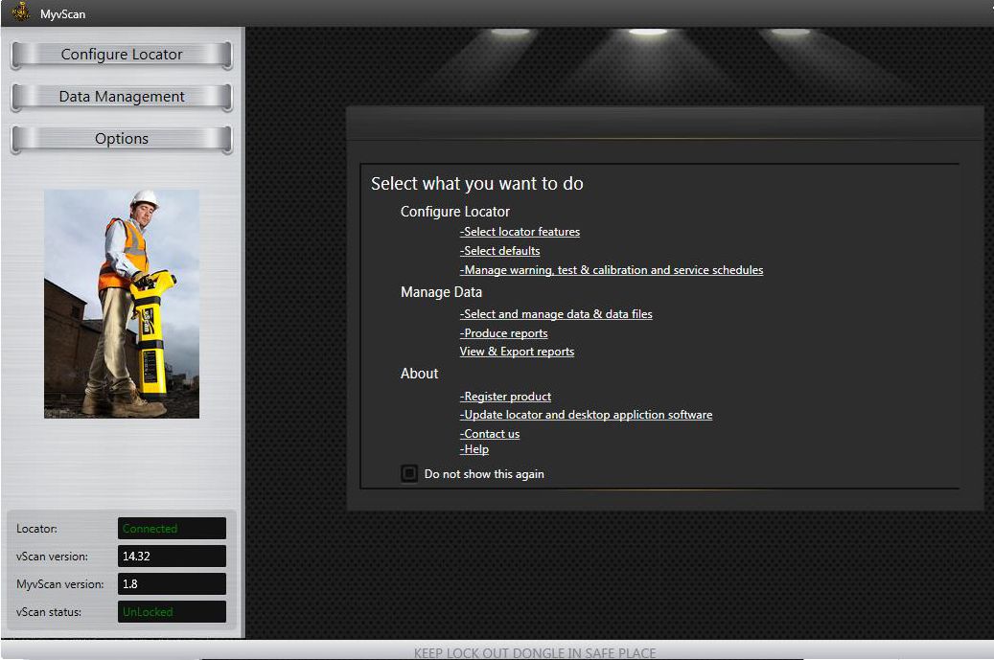Enable 'Do not show this again' checkbox

[x=409, y=473]
